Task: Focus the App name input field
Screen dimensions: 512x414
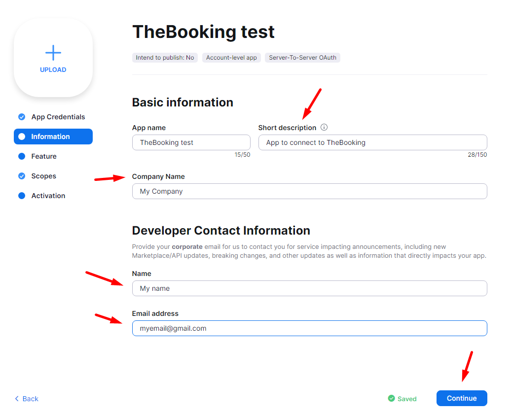Action: pos(191,142)
